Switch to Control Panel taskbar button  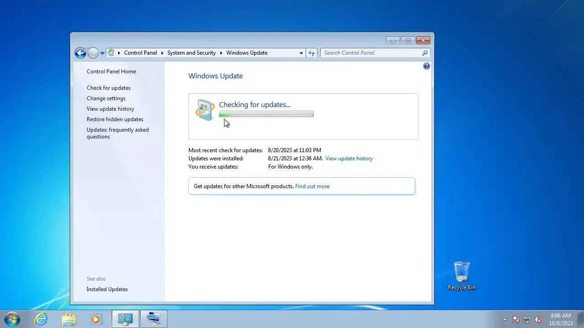click(x=125, y=319)
